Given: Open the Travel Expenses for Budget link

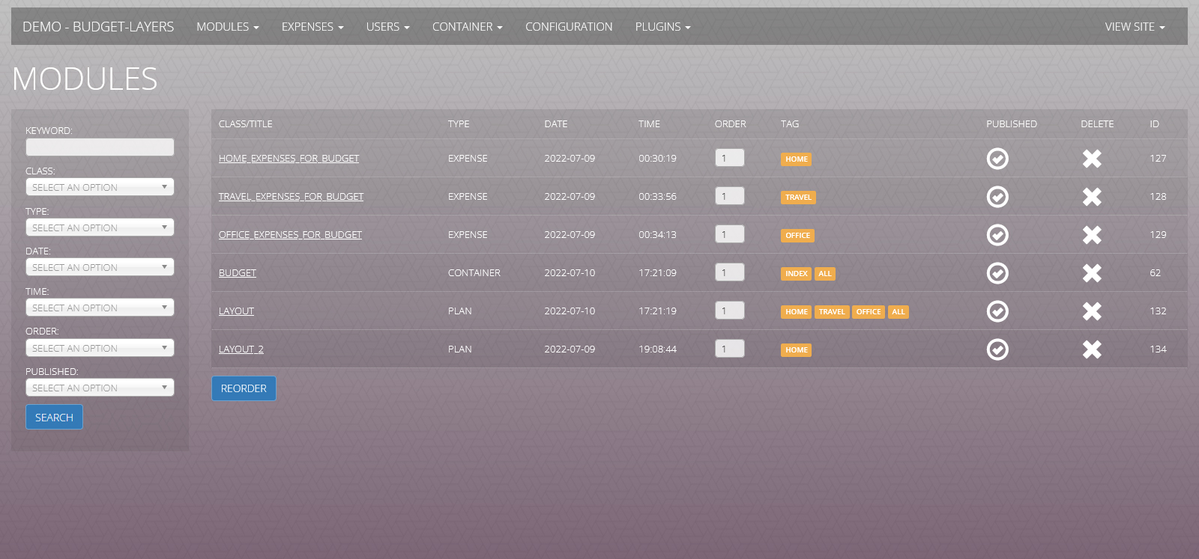Looking at the screenshot, I should pos(291,197).
